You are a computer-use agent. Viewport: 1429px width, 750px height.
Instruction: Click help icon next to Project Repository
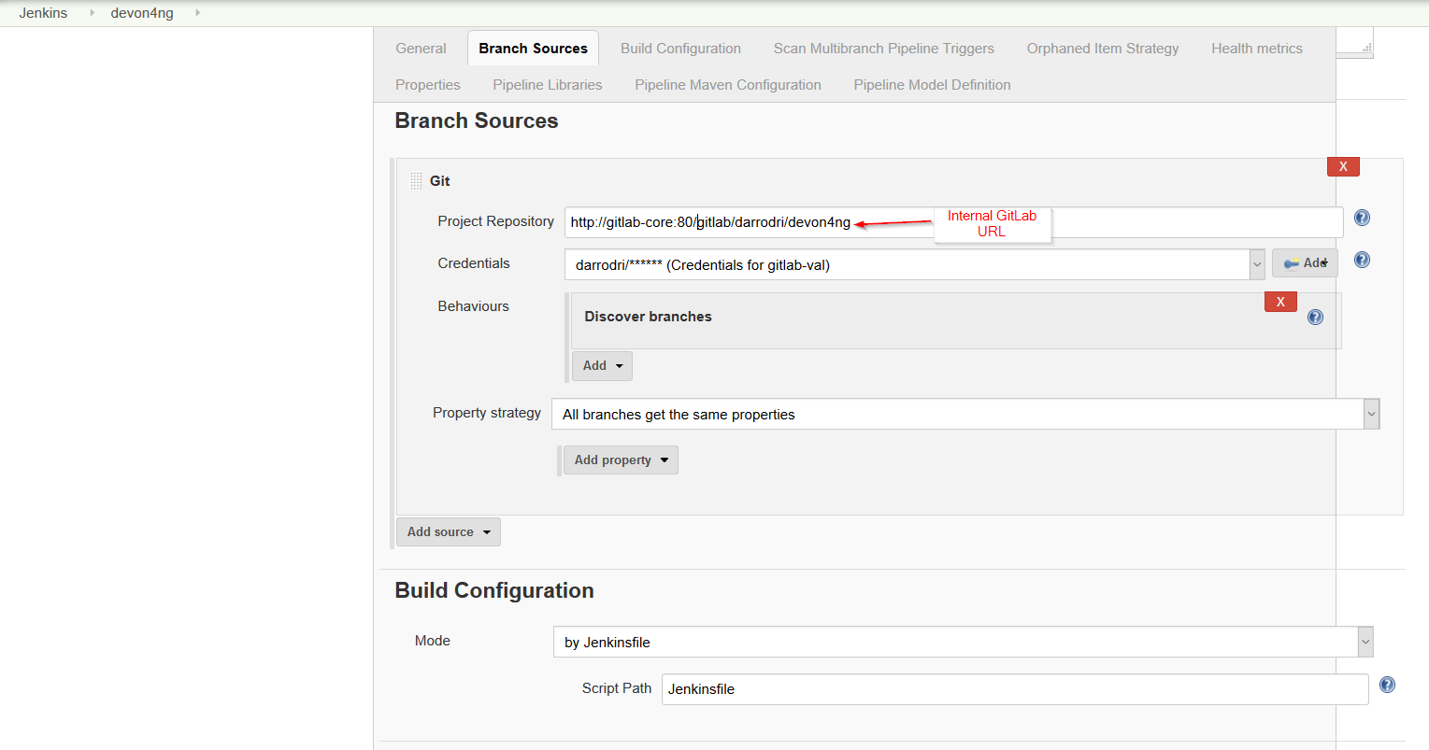pyautogui.click(x=1362, y=218)
